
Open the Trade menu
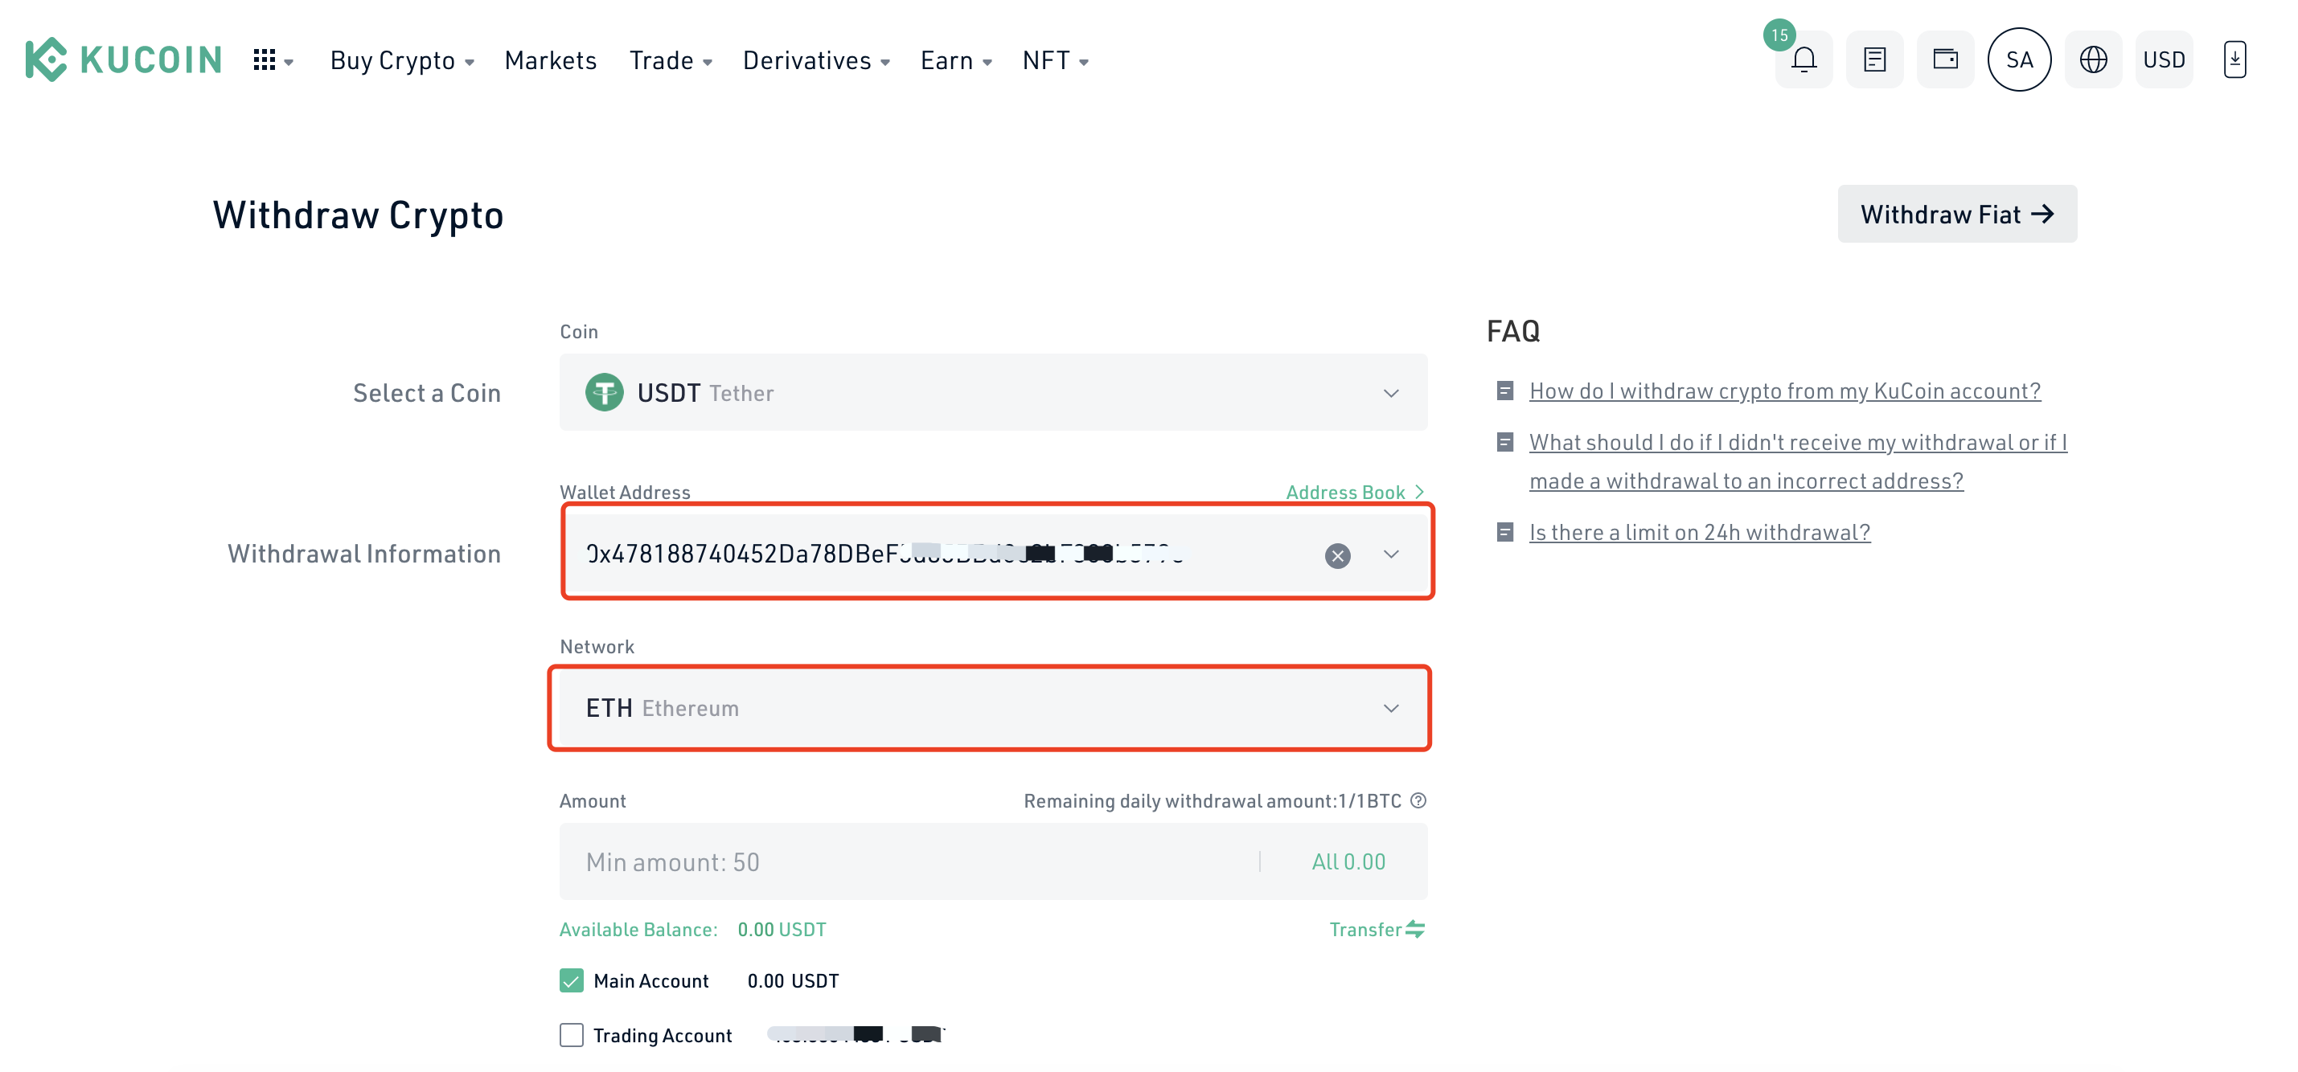tap(671, 59)
